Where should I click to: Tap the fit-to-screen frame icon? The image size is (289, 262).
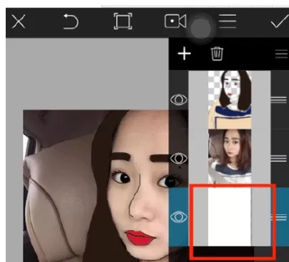123,21
